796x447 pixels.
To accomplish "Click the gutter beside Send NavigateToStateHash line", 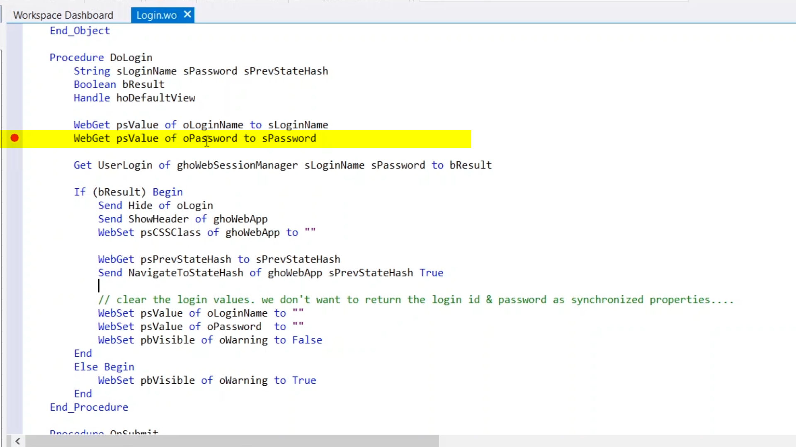I will tap(15, 273).
